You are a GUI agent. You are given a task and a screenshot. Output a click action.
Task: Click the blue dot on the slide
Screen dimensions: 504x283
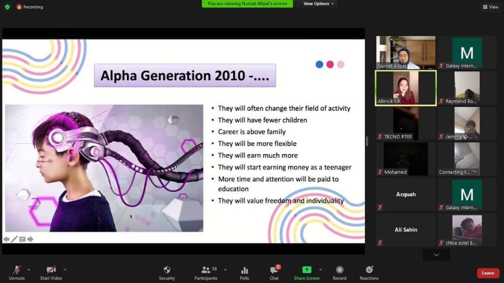click(x=319, y=64)
